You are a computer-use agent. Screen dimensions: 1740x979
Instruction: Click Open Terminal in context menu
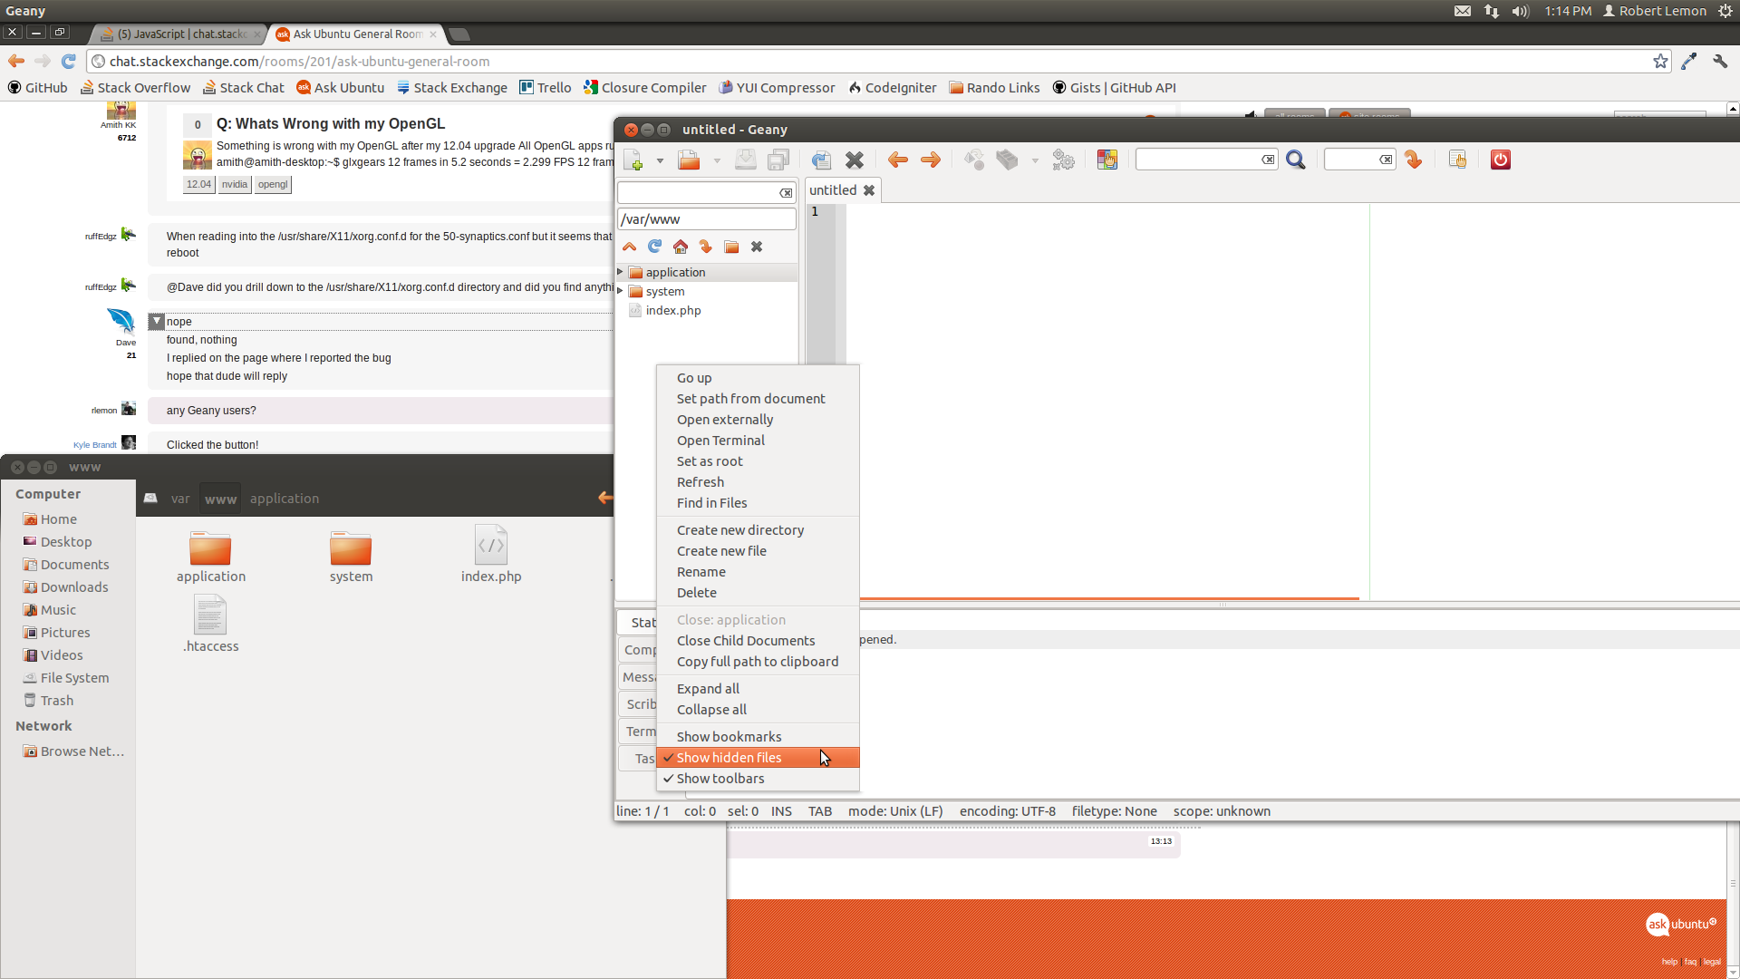tap(720, 439)
